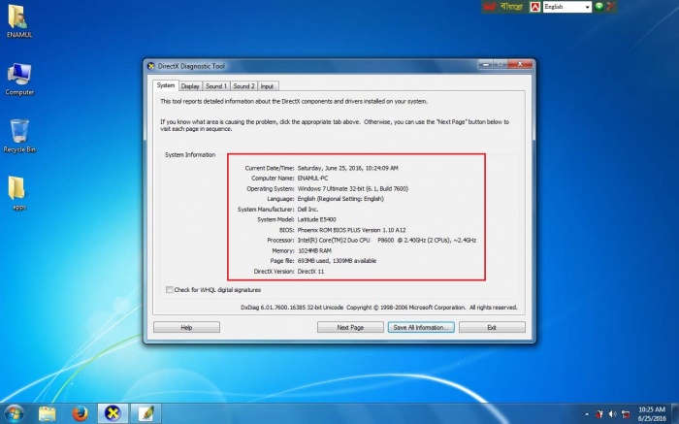Click the Show desktop strip

[x=675, y=413]
